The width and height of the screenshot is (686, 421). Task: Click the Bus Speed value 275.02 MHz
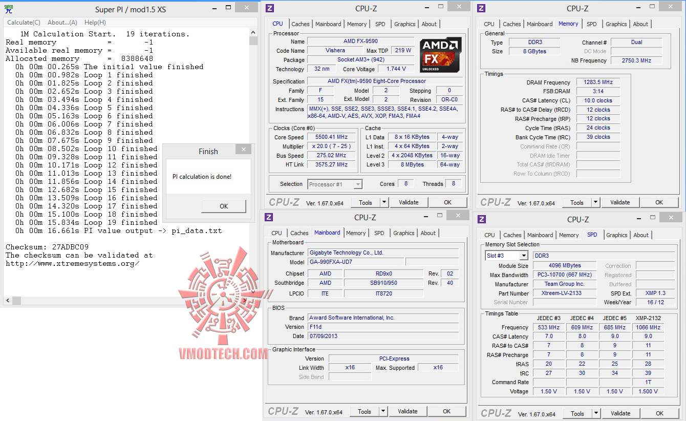332,156
